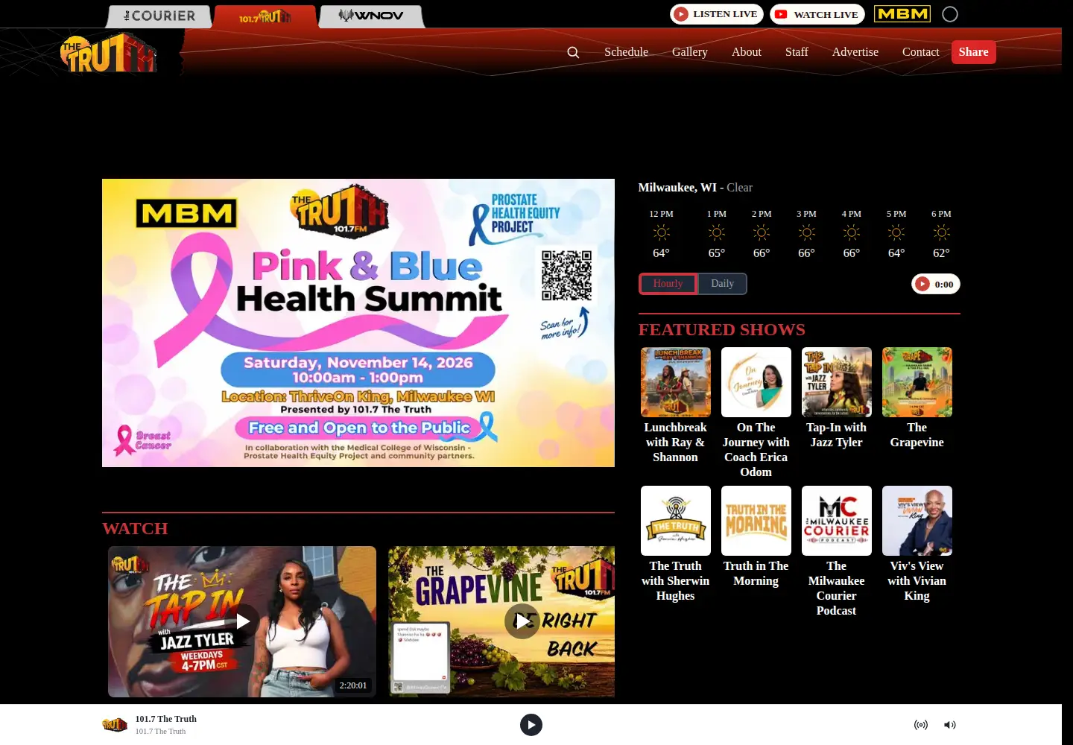Select the Hourly forecast toggle
The height and width of the screenshot is (745, 1073).
click(668, 284)
